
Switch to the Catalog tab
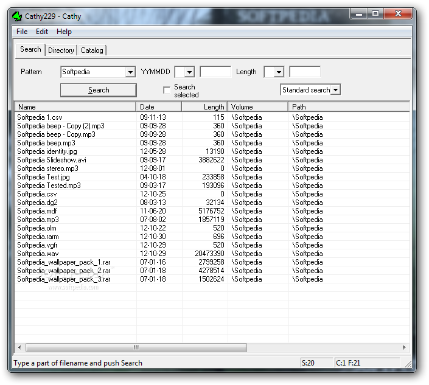click(92, 50)
